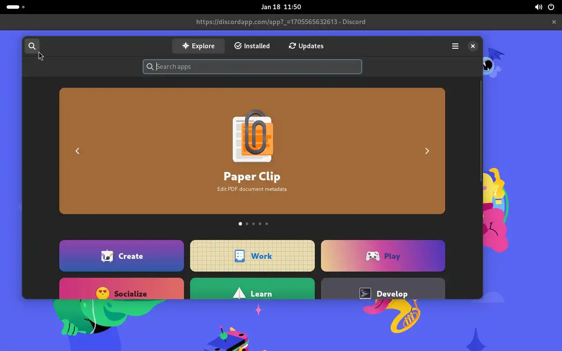Image resolution: width=562 pixels, height=351 pixels.
Task: Toggle the search button in header bar
Action: pyautogui.click(x=32, y=46)
